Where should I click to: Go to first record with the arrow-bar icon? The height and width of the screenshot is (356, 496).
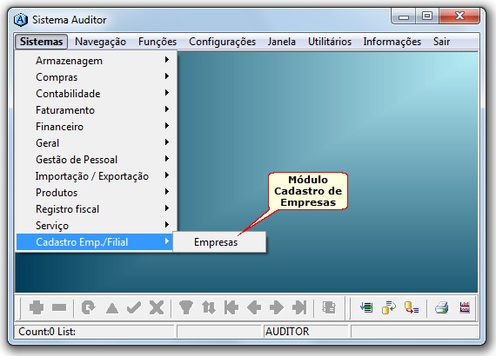tap(231, 307)
